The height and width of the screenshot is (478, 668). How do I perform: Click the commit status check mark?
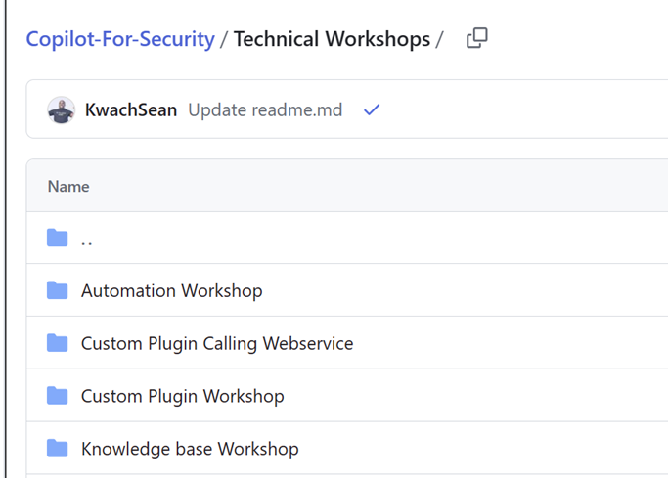coord(371,110)
